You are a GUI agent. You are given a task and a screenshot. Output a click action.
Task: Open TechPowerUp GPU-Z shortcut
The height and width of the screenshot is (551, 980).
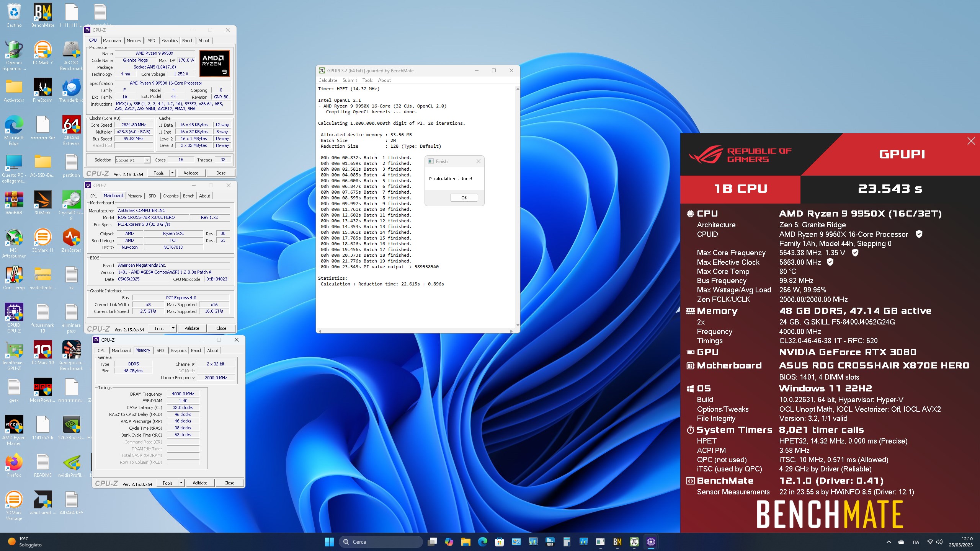point(14,356)
